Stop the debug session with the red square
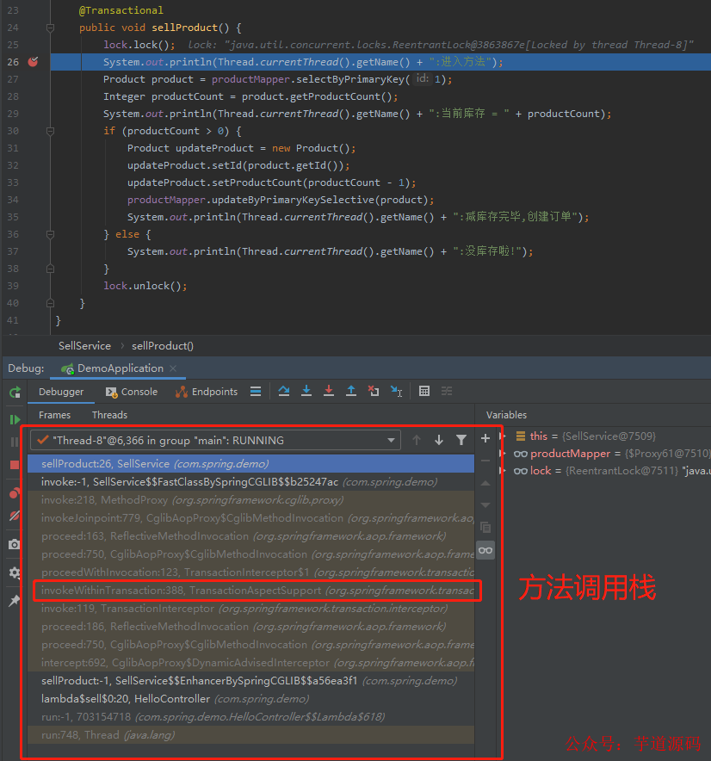This screenshot has width=711, height=761. pos(15,465)
